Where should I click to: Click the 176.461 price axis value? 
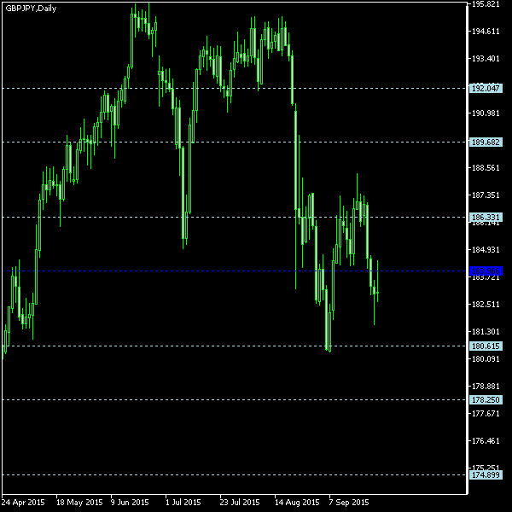(486, 441)
